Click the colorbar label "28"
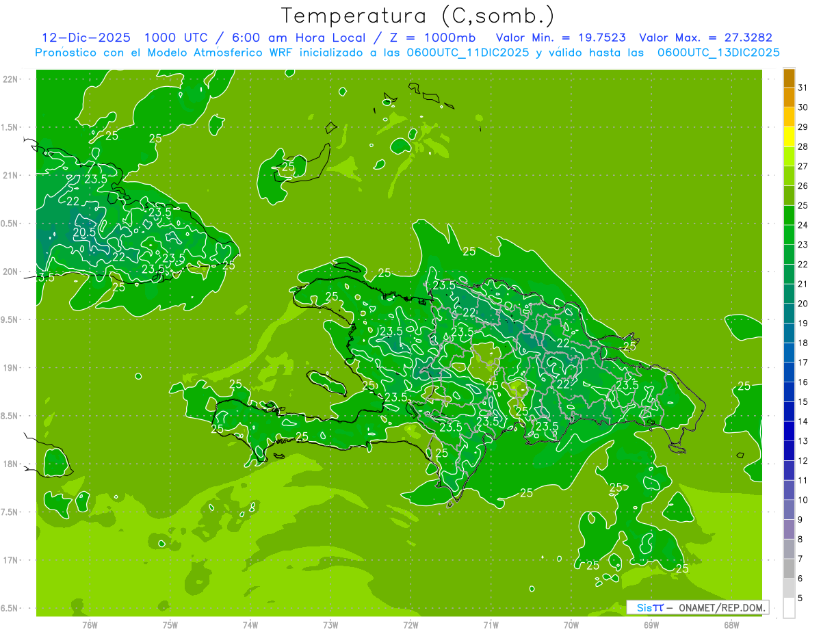The image size is (821, 634). pos(803,146)
